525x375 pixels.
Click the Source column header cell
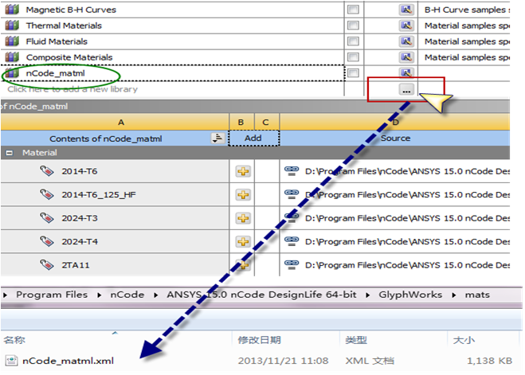395,138
